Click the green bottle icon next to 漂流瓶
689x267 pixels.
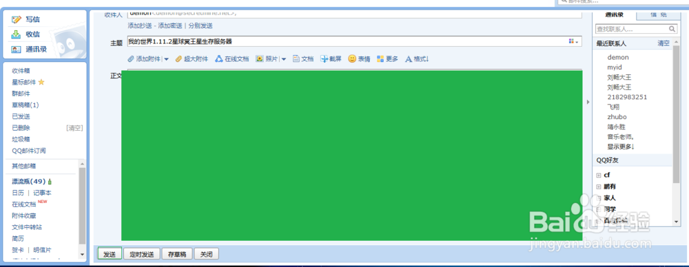click(x=50, y=182)
